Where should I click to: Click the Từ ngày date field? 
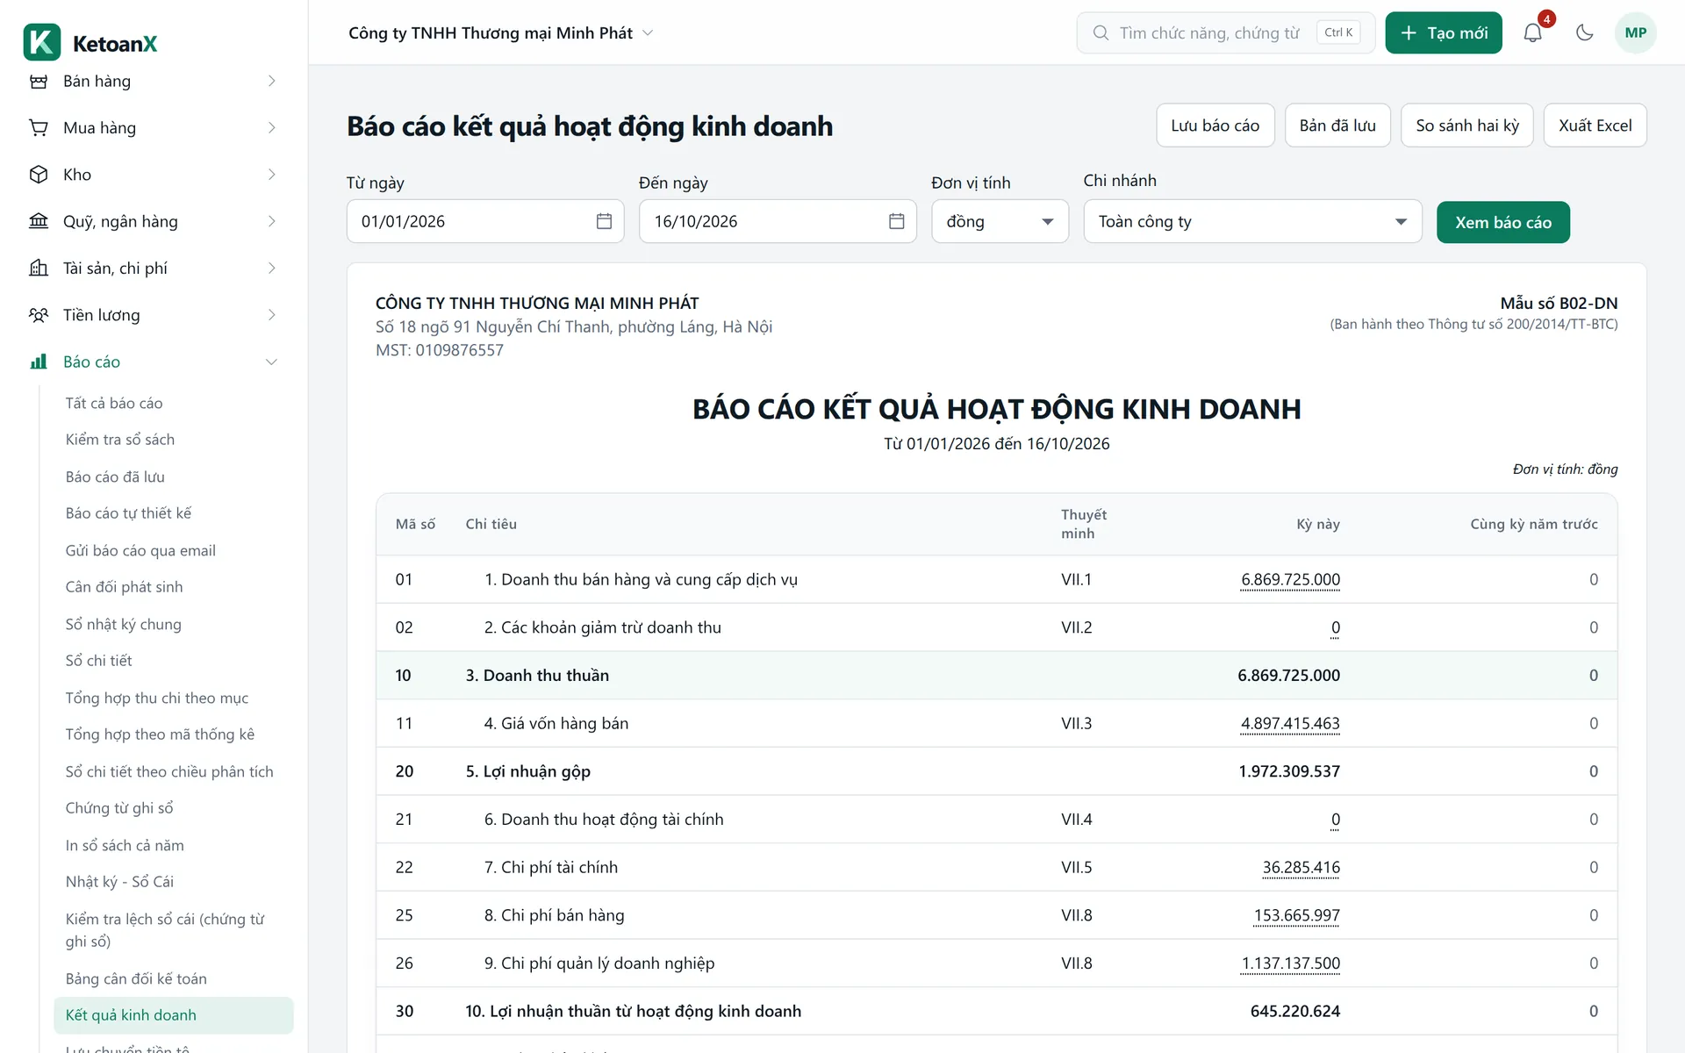pyautogui.click(x=485, y=221)
